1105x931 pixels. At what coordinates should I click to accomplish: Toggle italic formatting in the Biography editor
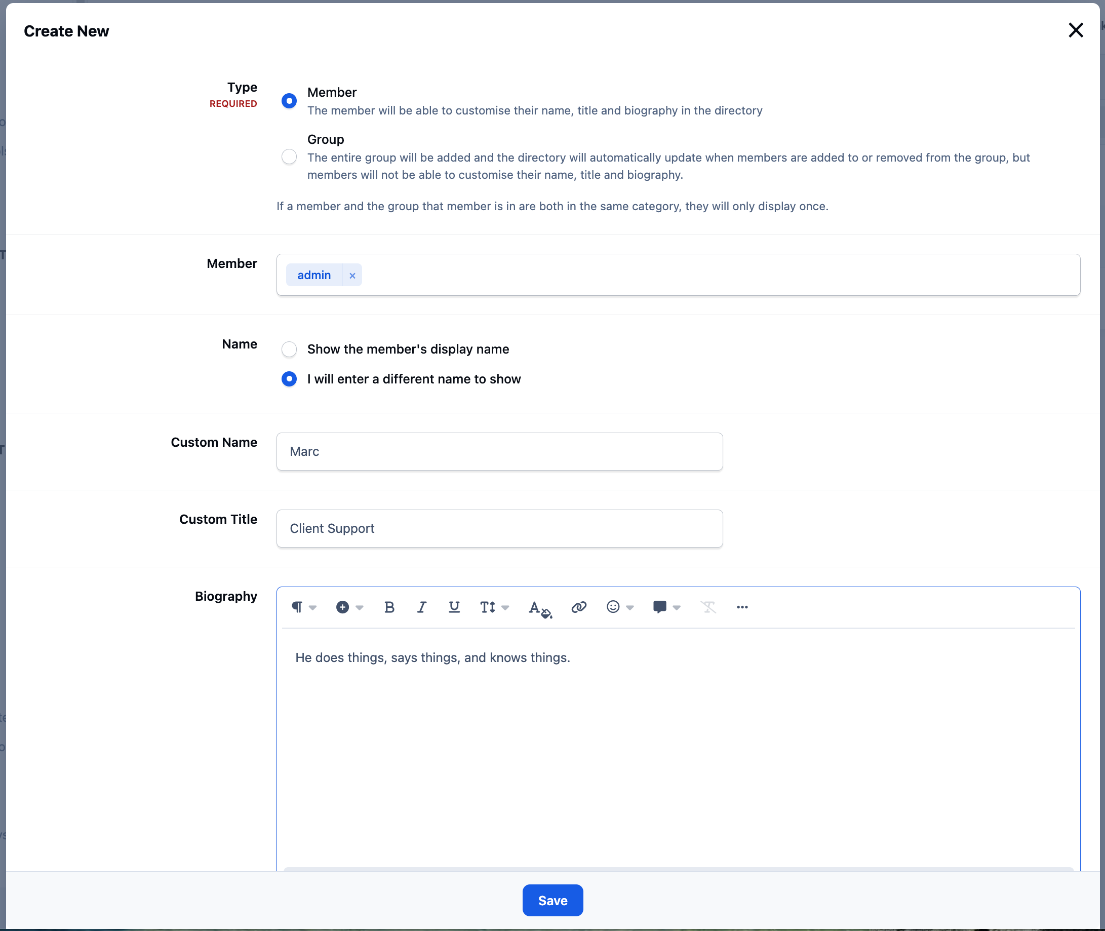(x=422, y=607)
